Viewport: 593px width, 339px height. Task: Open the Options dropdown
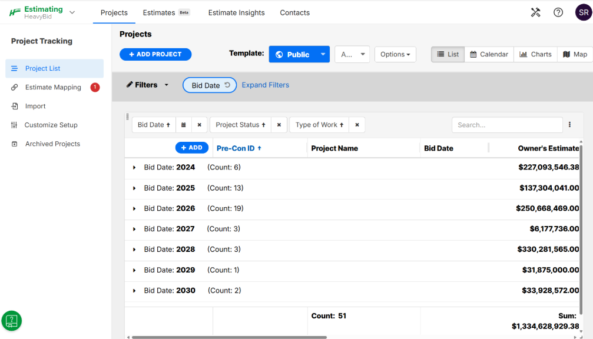point(395,54)
